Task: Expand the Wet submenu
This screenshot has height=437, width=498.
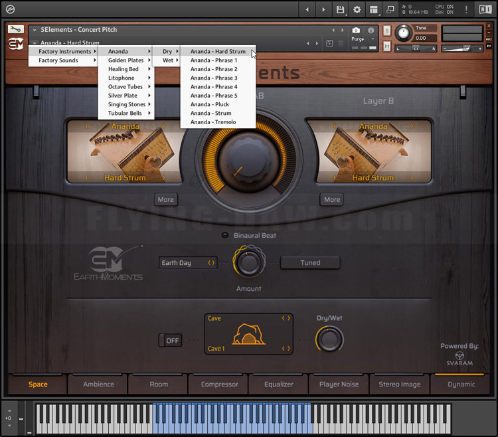Action: pyautogui.click(x=167, y=60)
